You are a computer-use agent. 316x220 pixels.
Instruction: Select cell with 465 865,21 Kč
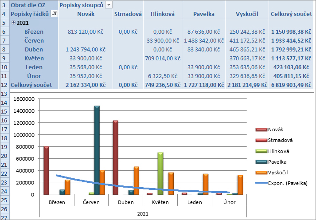[x=247, y=49]
